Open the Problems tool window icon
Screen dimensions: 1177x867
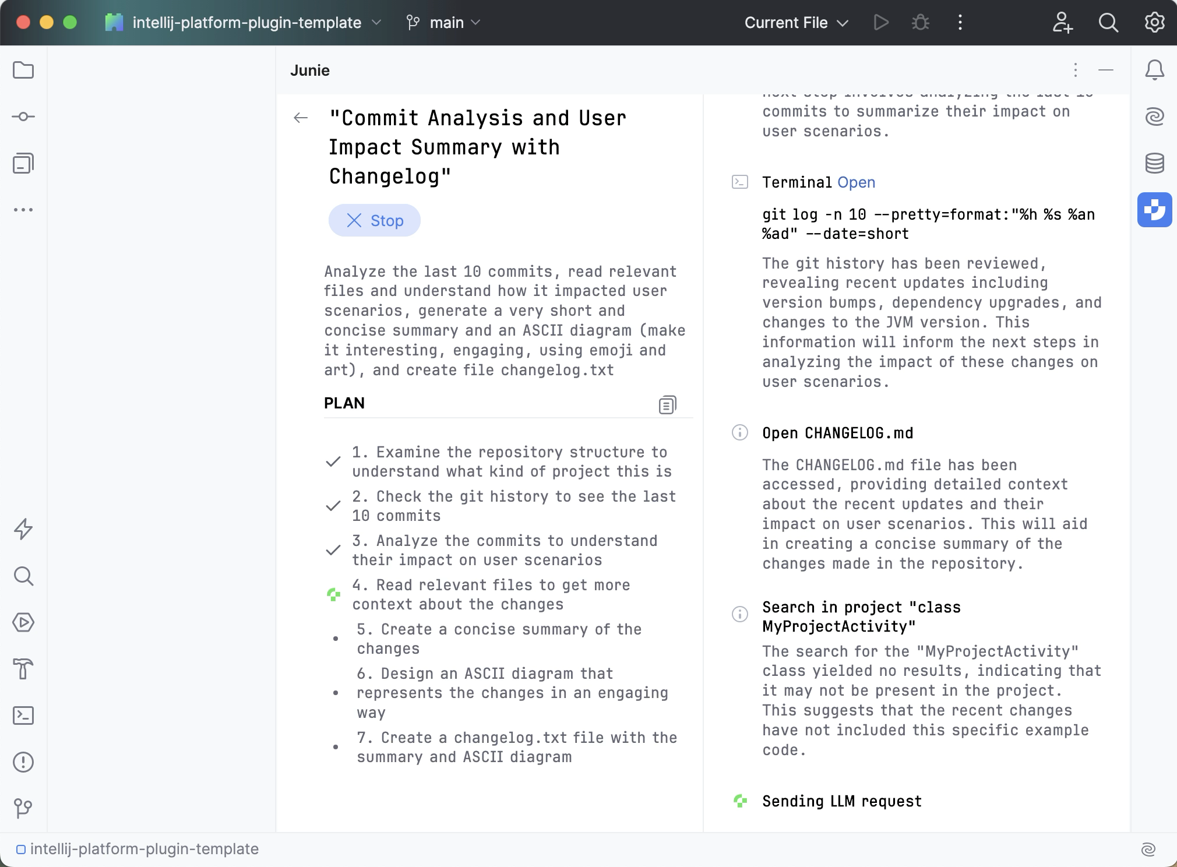click(x=23, y=762)
